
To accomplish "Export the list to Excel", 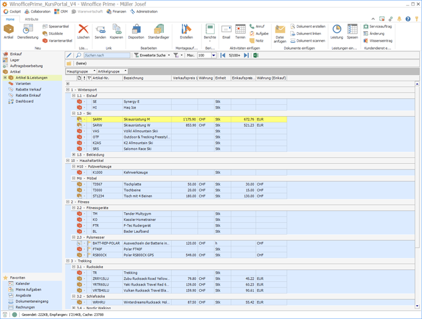I will (x=256, y=55).
